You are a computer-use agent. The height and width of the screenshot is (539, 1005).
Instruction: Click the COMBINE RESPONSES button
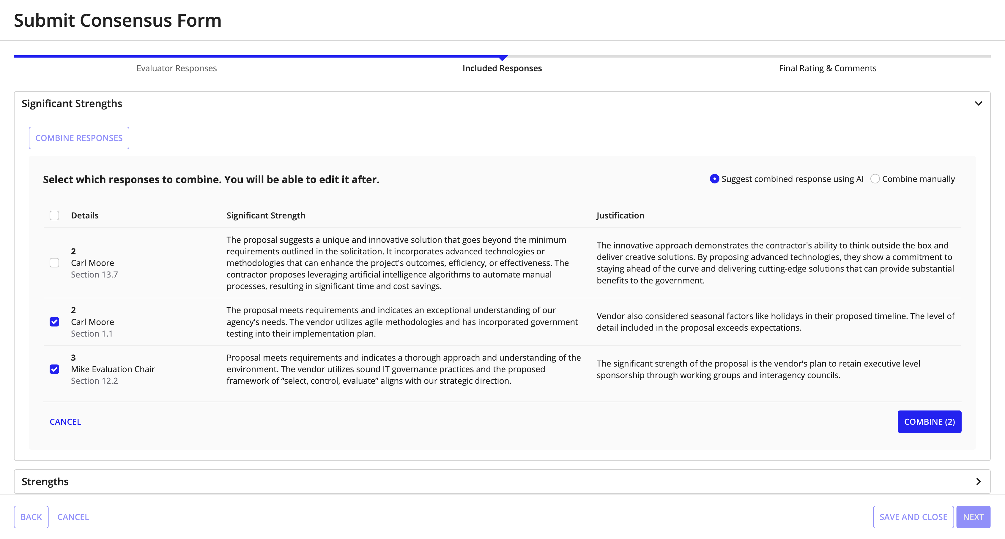point(79,137)
